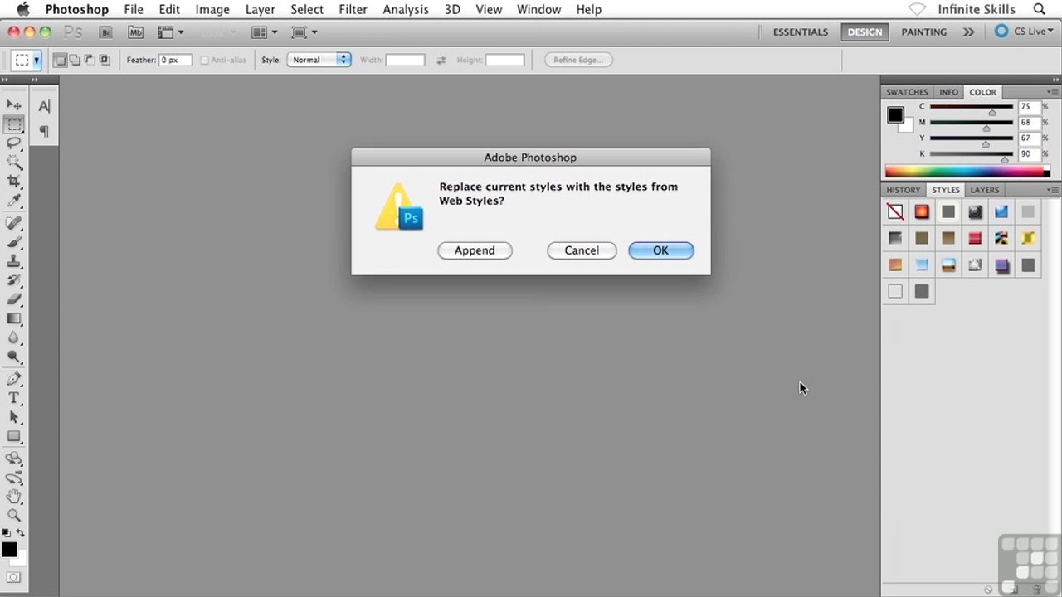Image resolution: width=1062 pixels, height=597 pixels.
Task: Open the Styles panel options menu
Action: pyautogui.click(x=1052, y=190)
